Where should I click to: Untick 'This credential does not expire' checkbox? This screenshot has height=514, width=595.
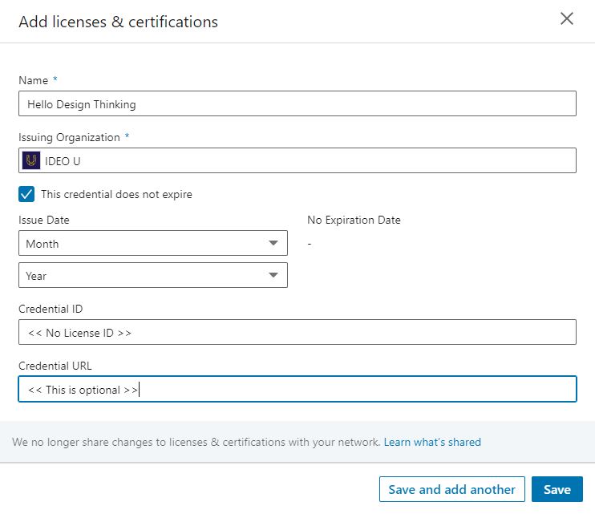click(x=26, y=194)
